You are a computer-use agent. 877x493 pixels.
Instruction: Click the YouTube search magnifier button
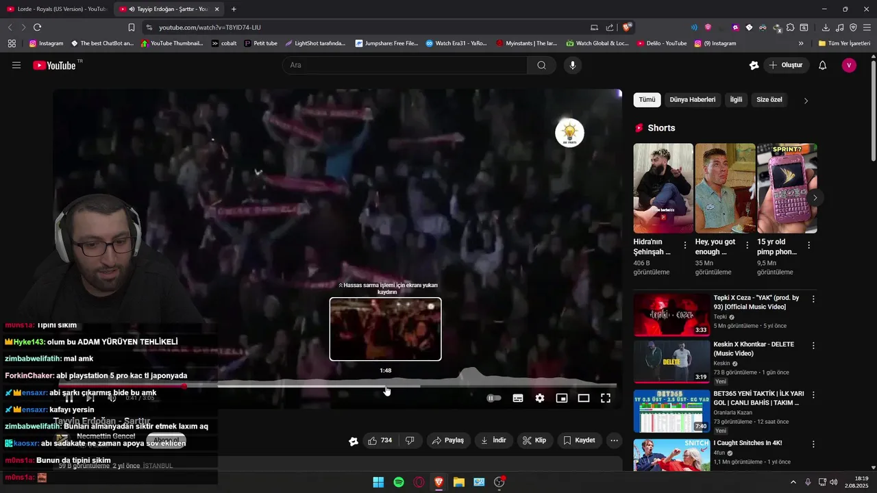[541, 65]
